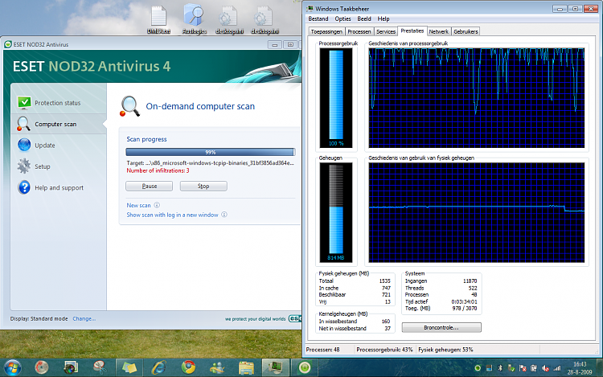The height and width of the screenshot is (377, 603).
Task: Switch to the Processen tab
Action: [x=359, y=31]
